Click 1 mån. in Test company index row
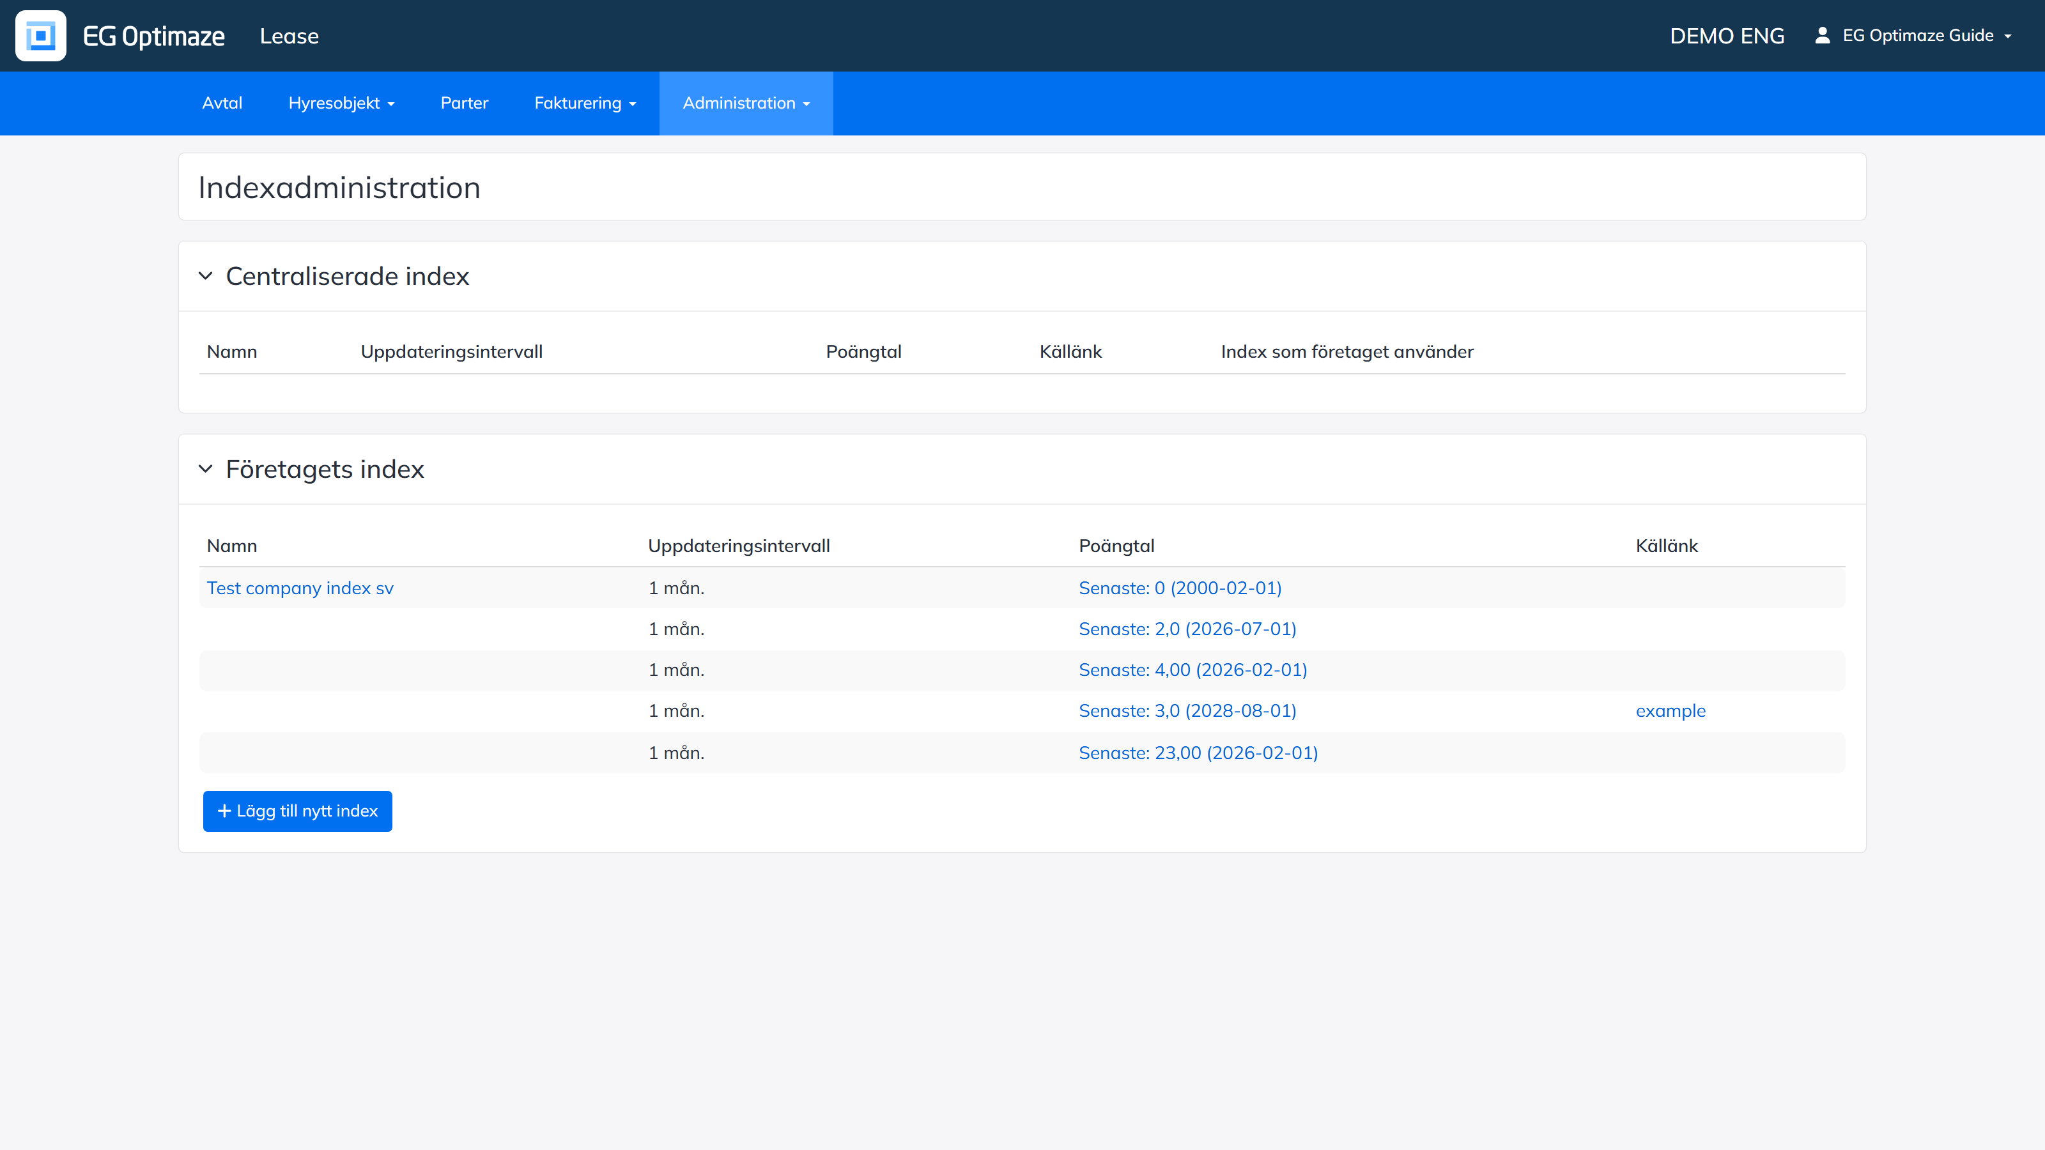 click(676, 588)
